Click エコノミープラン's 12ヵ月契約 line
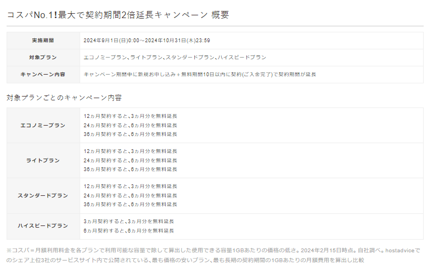 pos(130,116)
